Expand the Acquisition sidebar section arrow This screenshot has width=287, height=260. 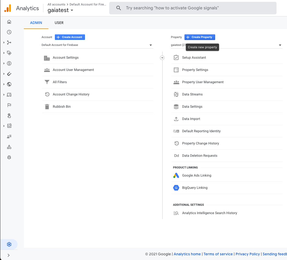click(4, 43)
